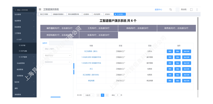Click 统计分析 button in 停送电票 row

click(x=186, y=81)
